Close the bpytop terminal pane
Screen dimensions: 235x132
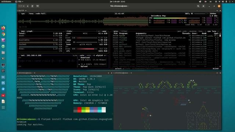[x=220, y=11]
